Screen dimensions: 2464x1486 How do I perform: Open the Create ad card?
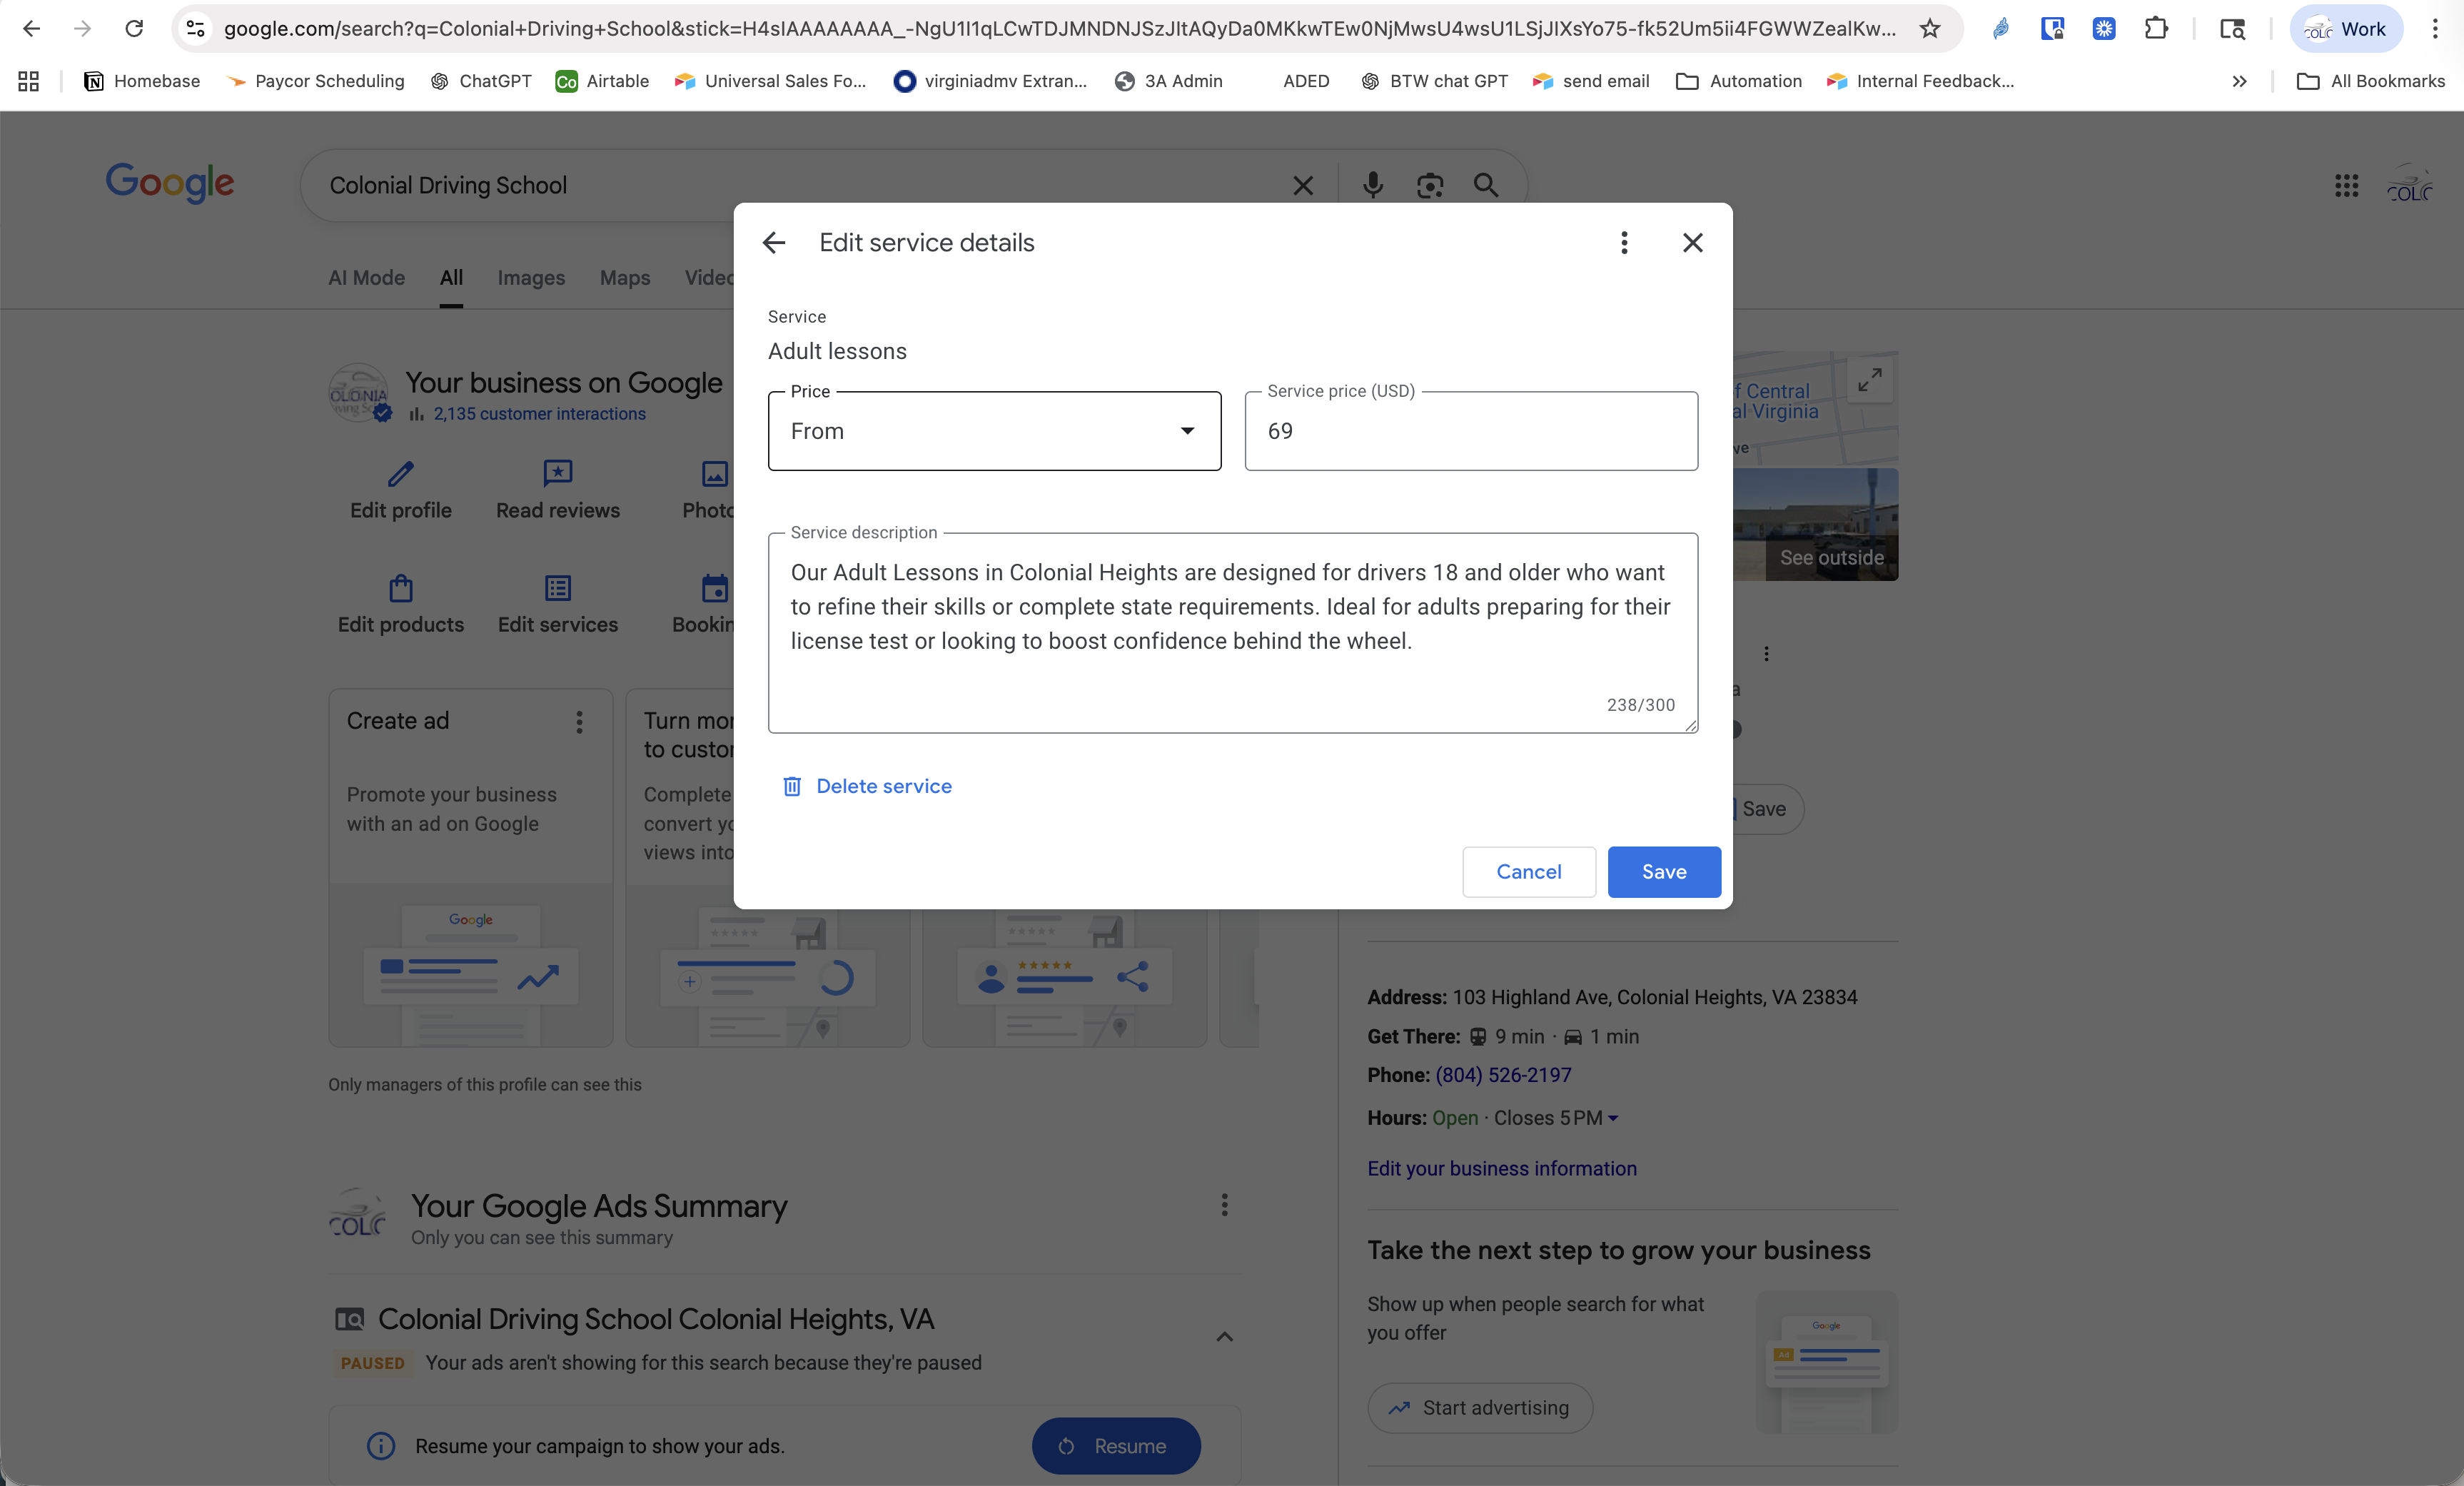pos(470,867)
